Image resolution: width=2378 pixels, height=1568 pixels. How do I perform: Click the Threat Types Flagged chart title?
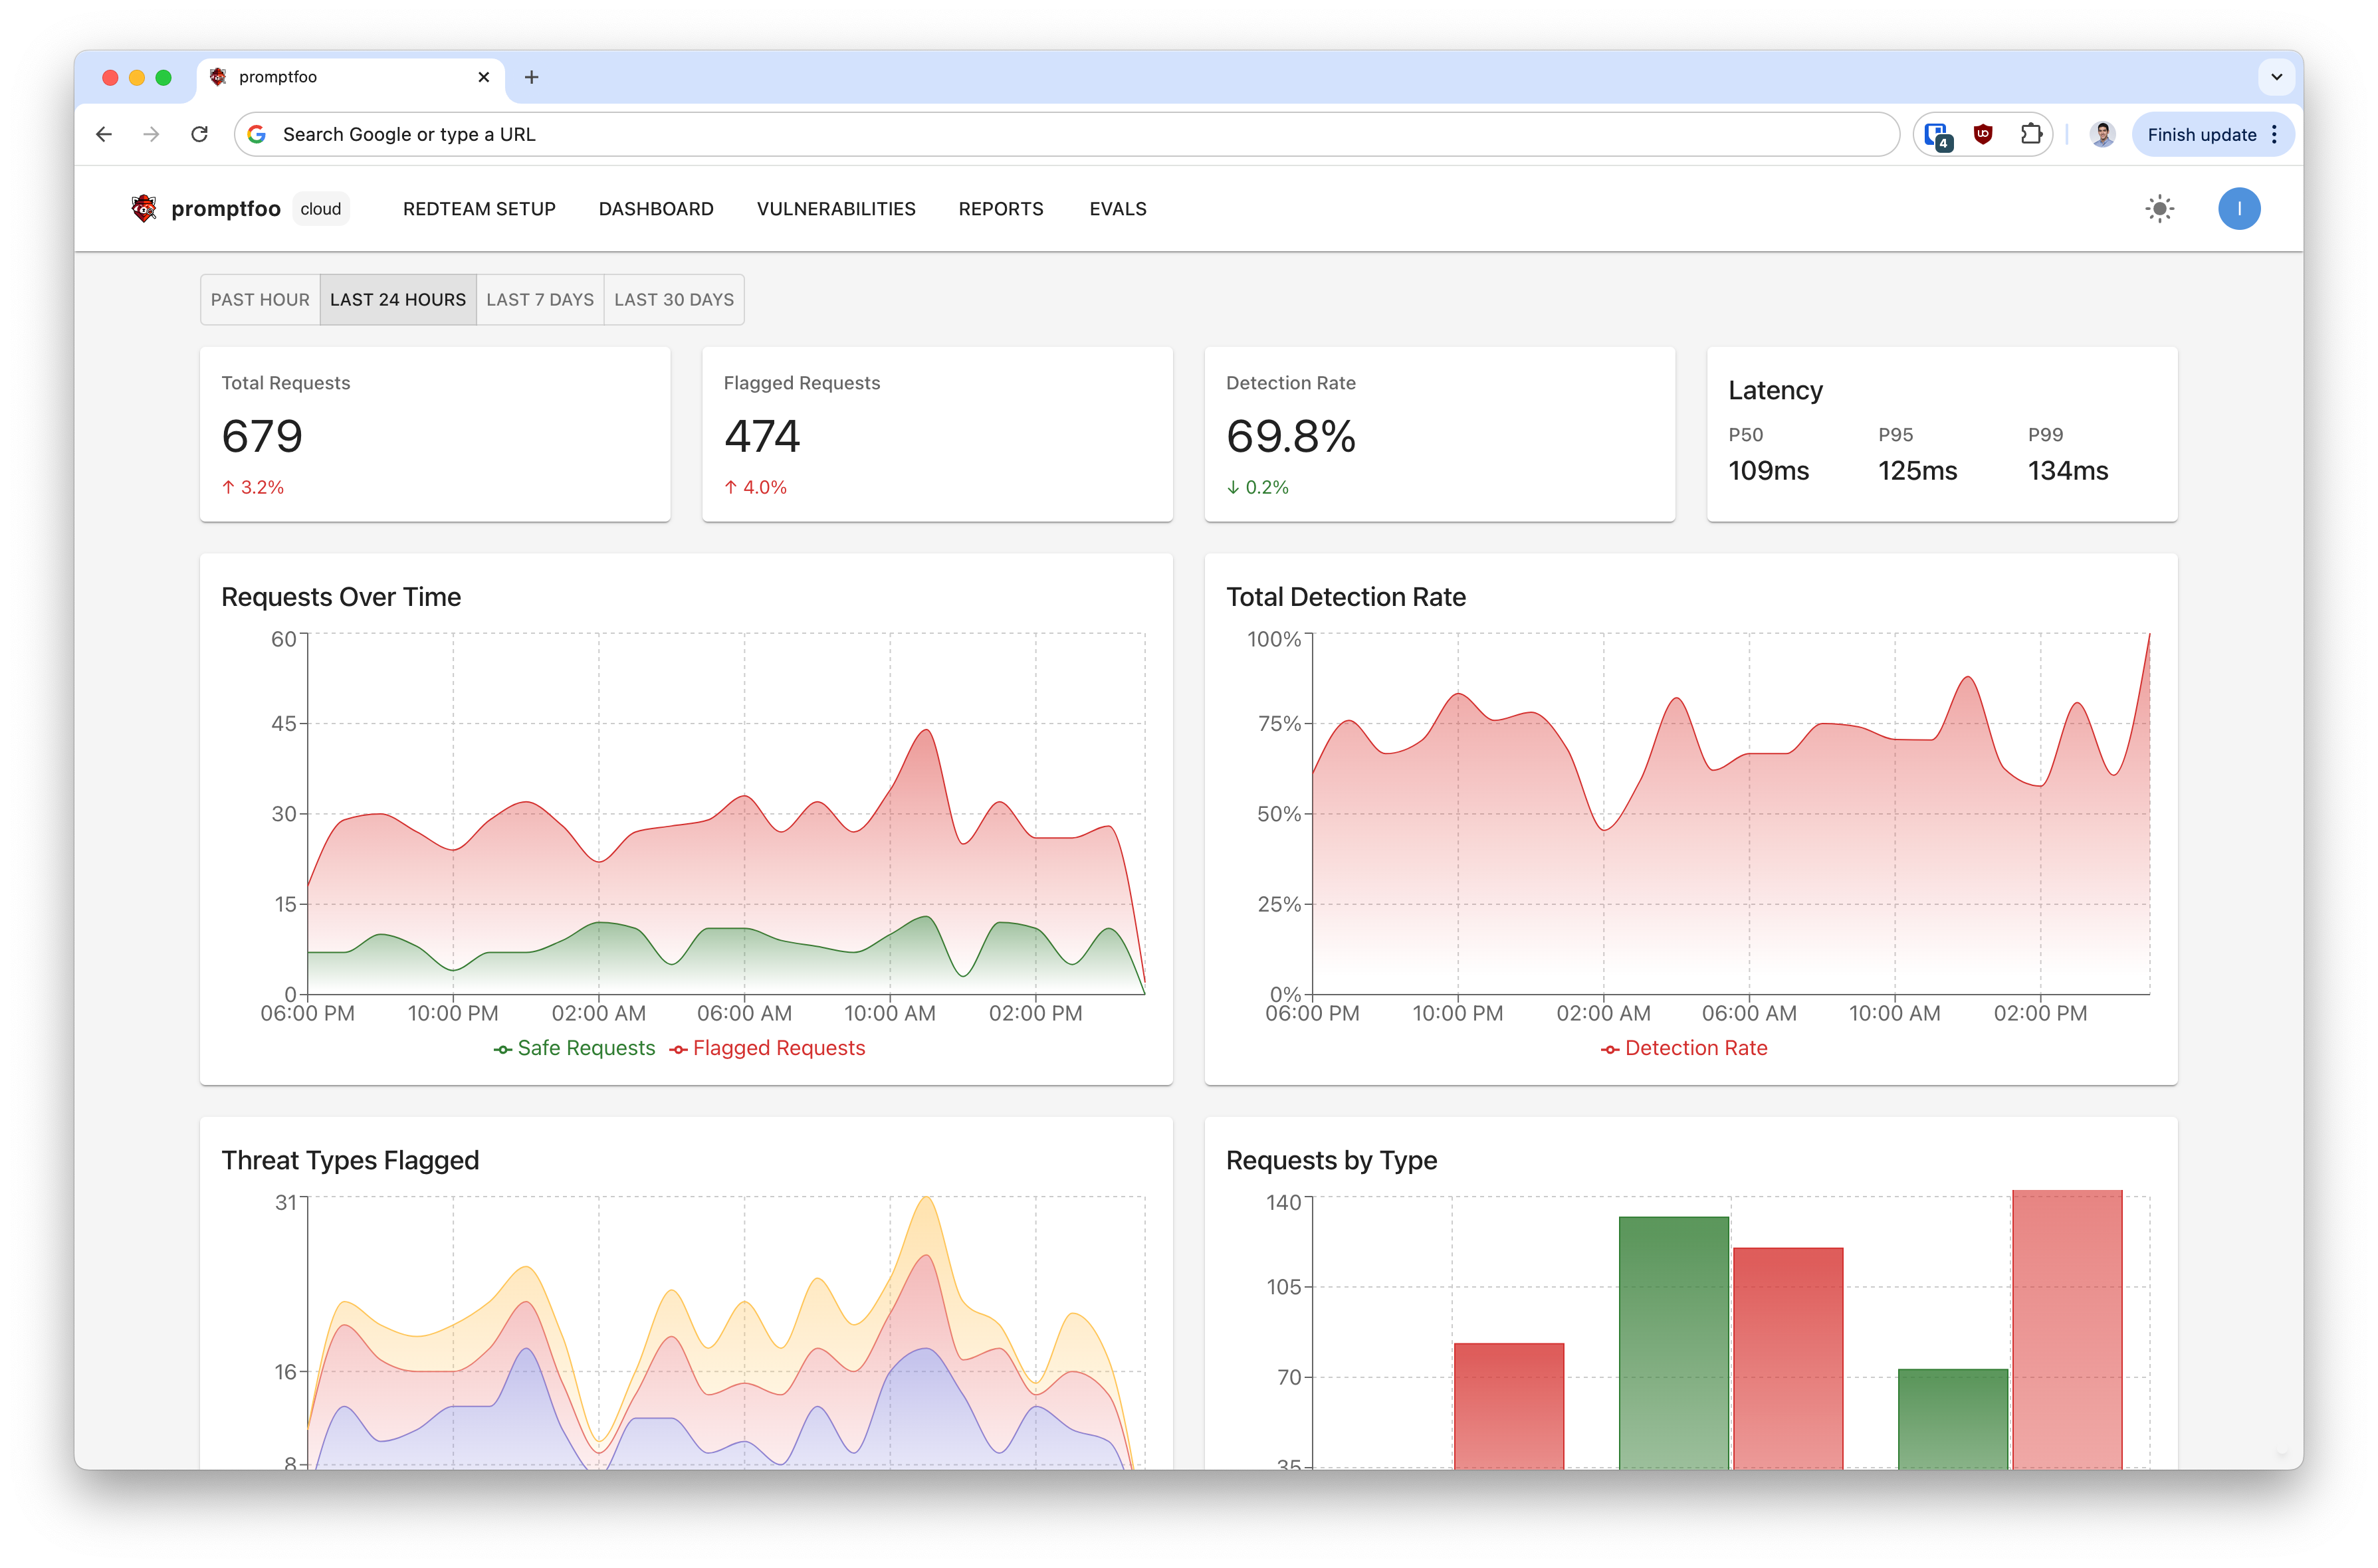[x=350, y=1160]
